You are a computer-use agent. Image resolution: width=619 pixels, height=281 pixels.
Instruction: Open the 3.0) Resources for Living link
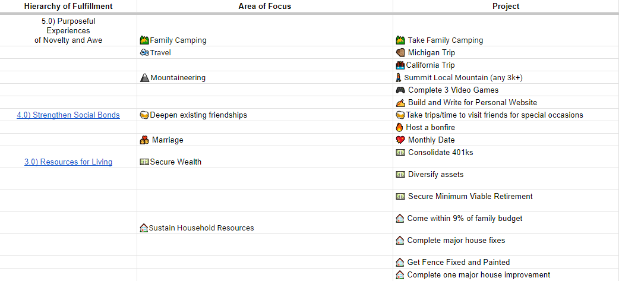click(x=68, y=162)
